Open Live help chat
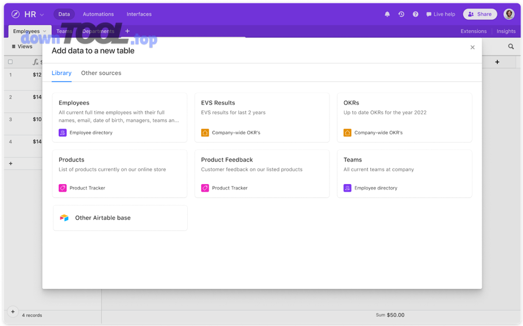The image size is (523, 326). click(440, 14)
